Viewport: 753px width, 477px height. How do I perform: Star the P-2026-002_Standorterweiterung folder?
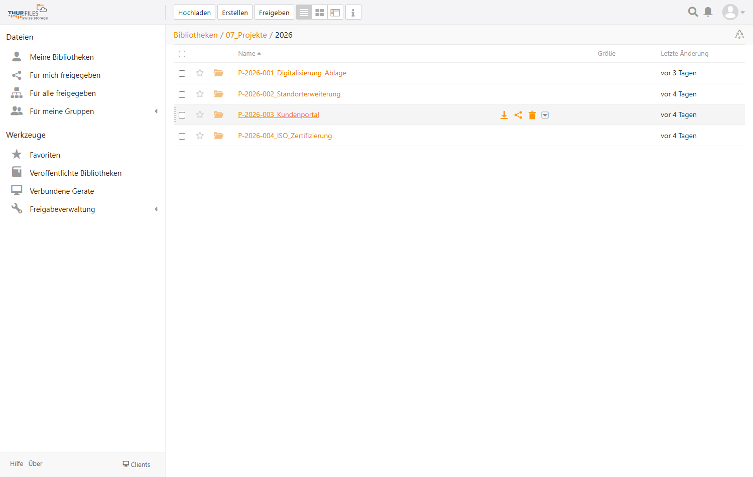(200, 94)
